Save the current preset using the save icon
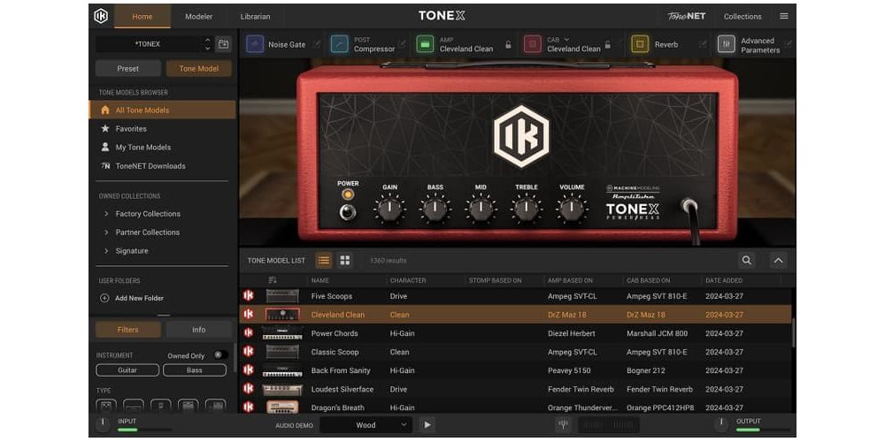Screen dimensions: 885x442 (x=224, y=44)
